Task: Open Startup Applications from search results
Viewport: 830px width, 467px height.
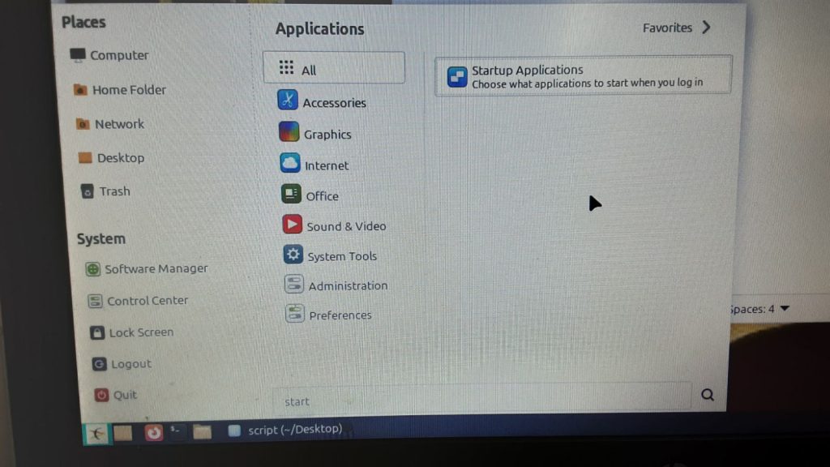Action: (x=582, y=76)
